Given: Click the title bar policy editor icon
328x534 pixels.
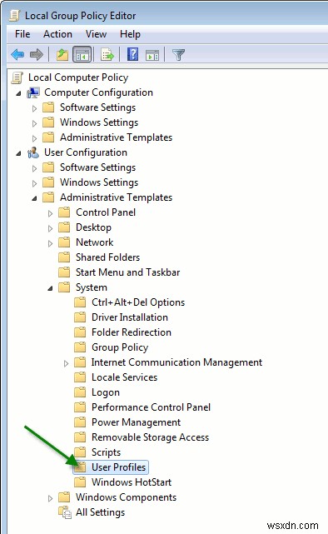Looking at the screenshot, I should click(x=15, y=16).
